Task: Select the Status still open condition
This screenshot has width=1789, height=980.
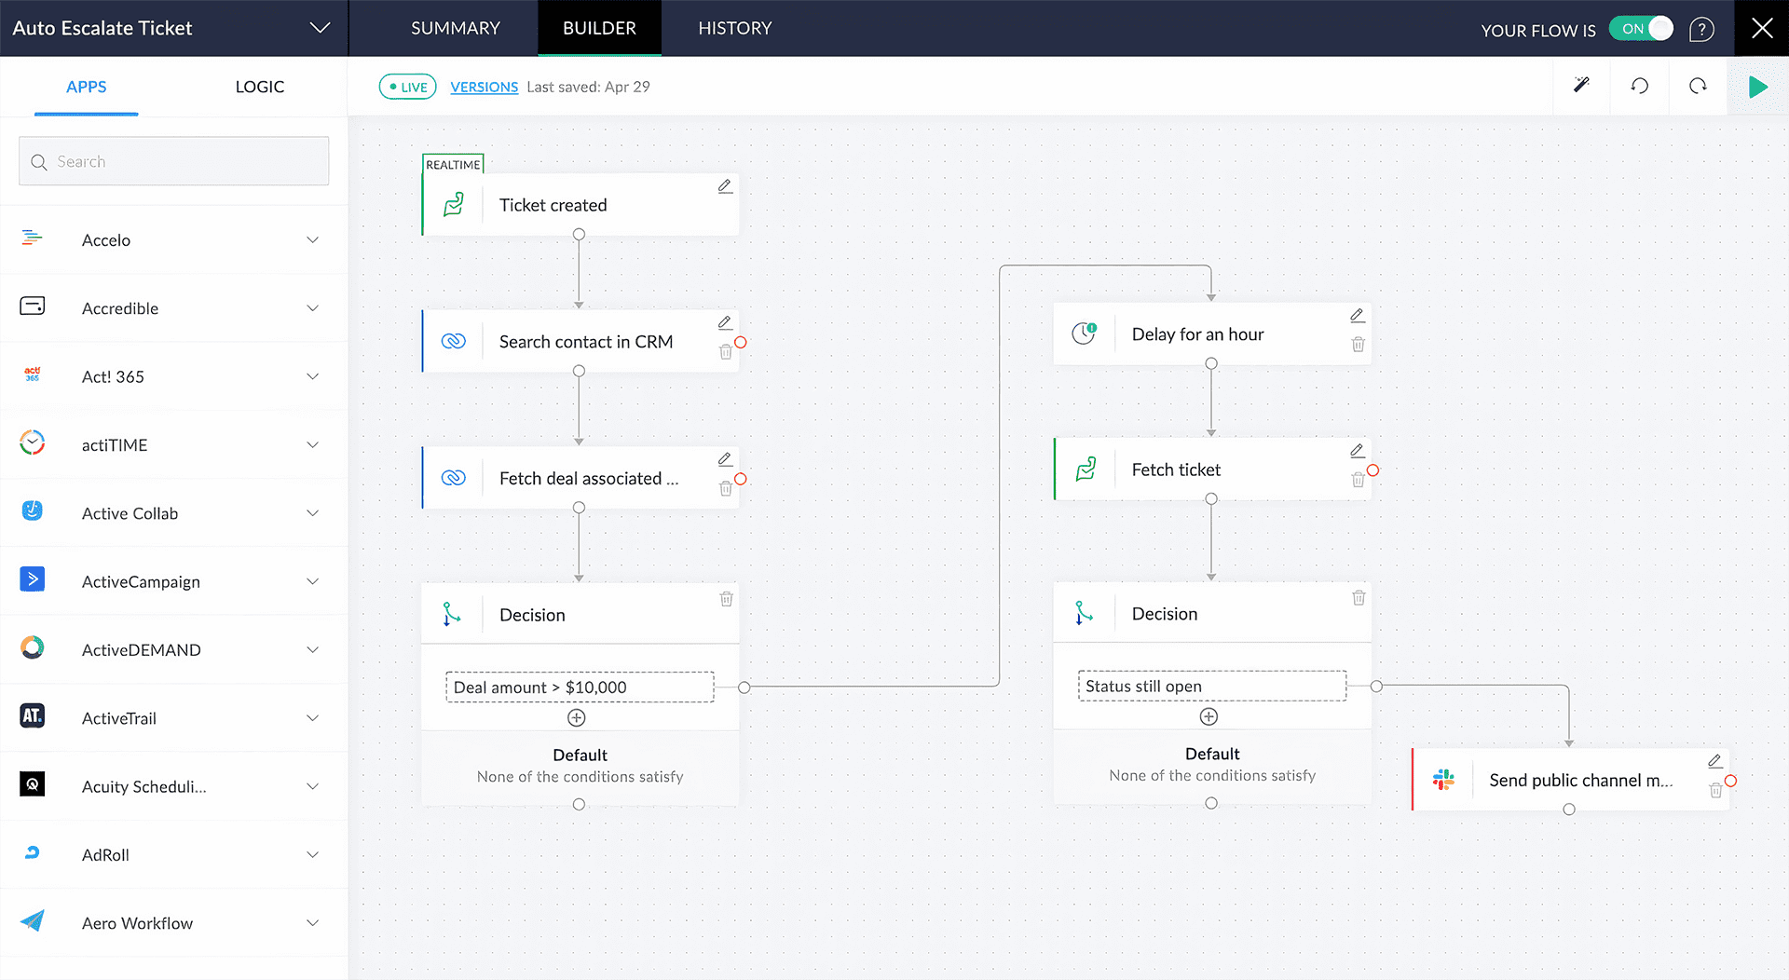Action: (1211, 687)
